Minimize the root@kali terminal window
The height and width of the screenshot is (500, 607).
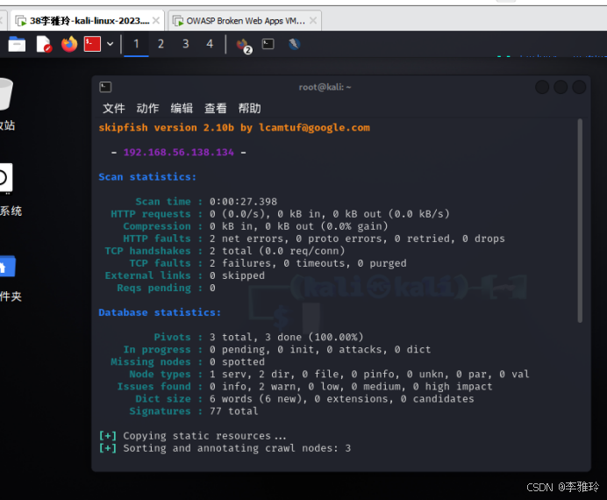(x=542, y=87)
